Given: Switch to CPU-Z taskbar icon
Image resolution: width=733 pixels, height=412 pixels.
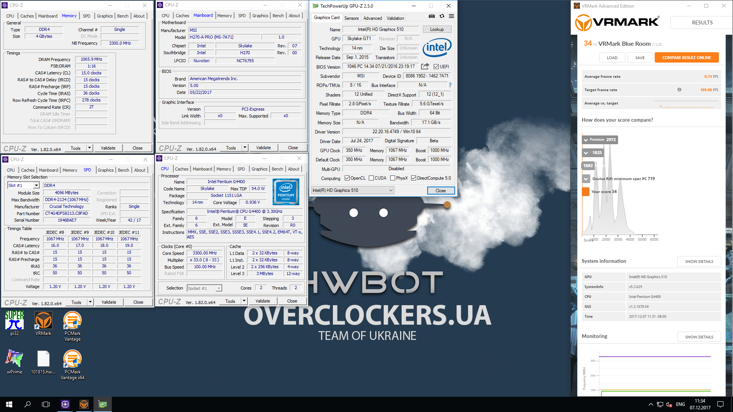Looking at the screenshot, I should (x=65, y=404).
